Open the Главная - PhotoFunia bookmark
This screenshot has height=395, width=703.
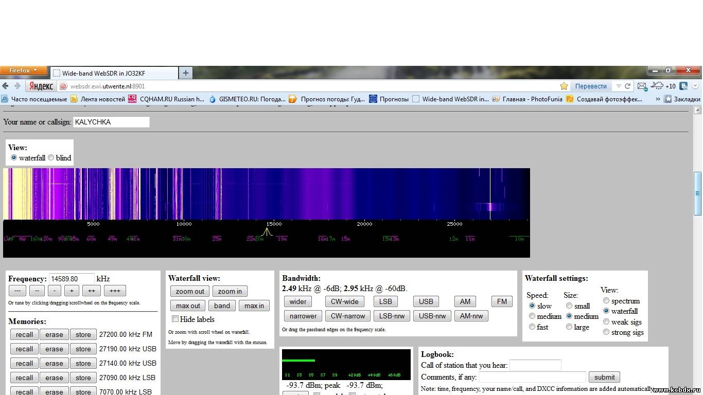click(528, 99)
